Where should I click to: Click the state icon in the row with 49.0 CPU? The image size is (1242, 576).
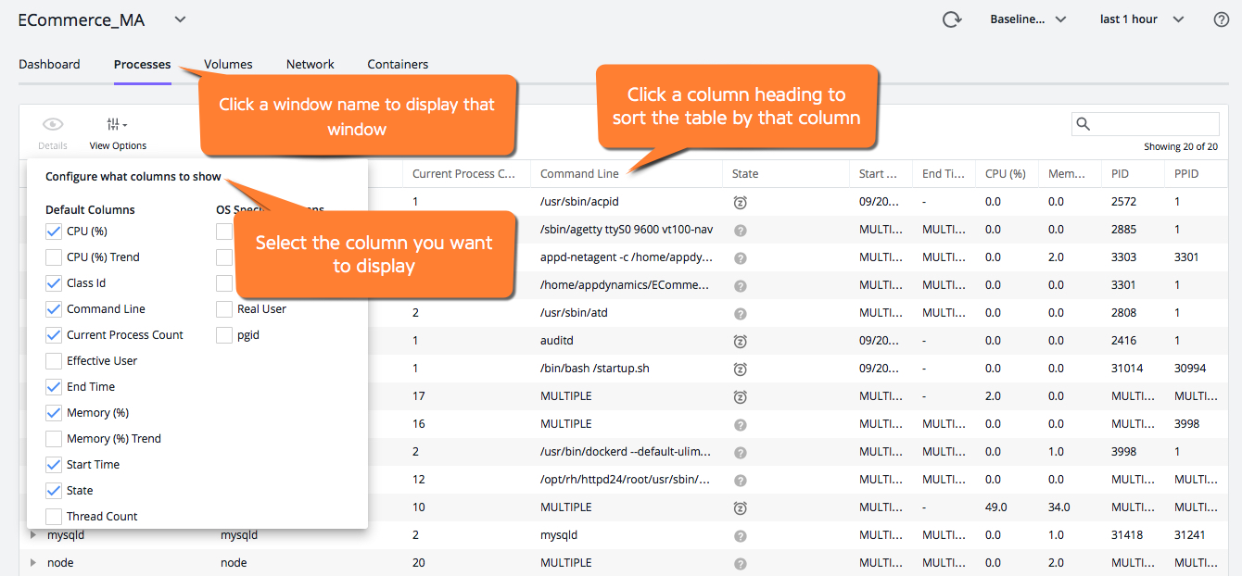(x=740, y=507)
